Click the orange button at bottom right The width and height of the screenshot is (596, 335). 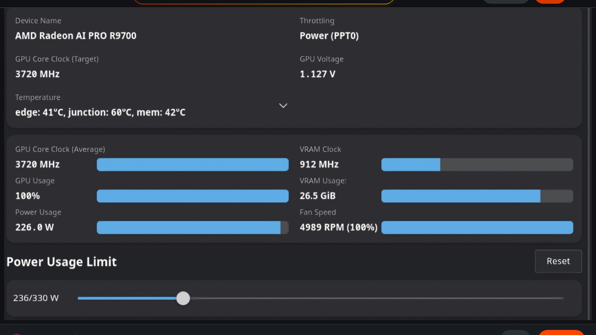coord(561,333)
